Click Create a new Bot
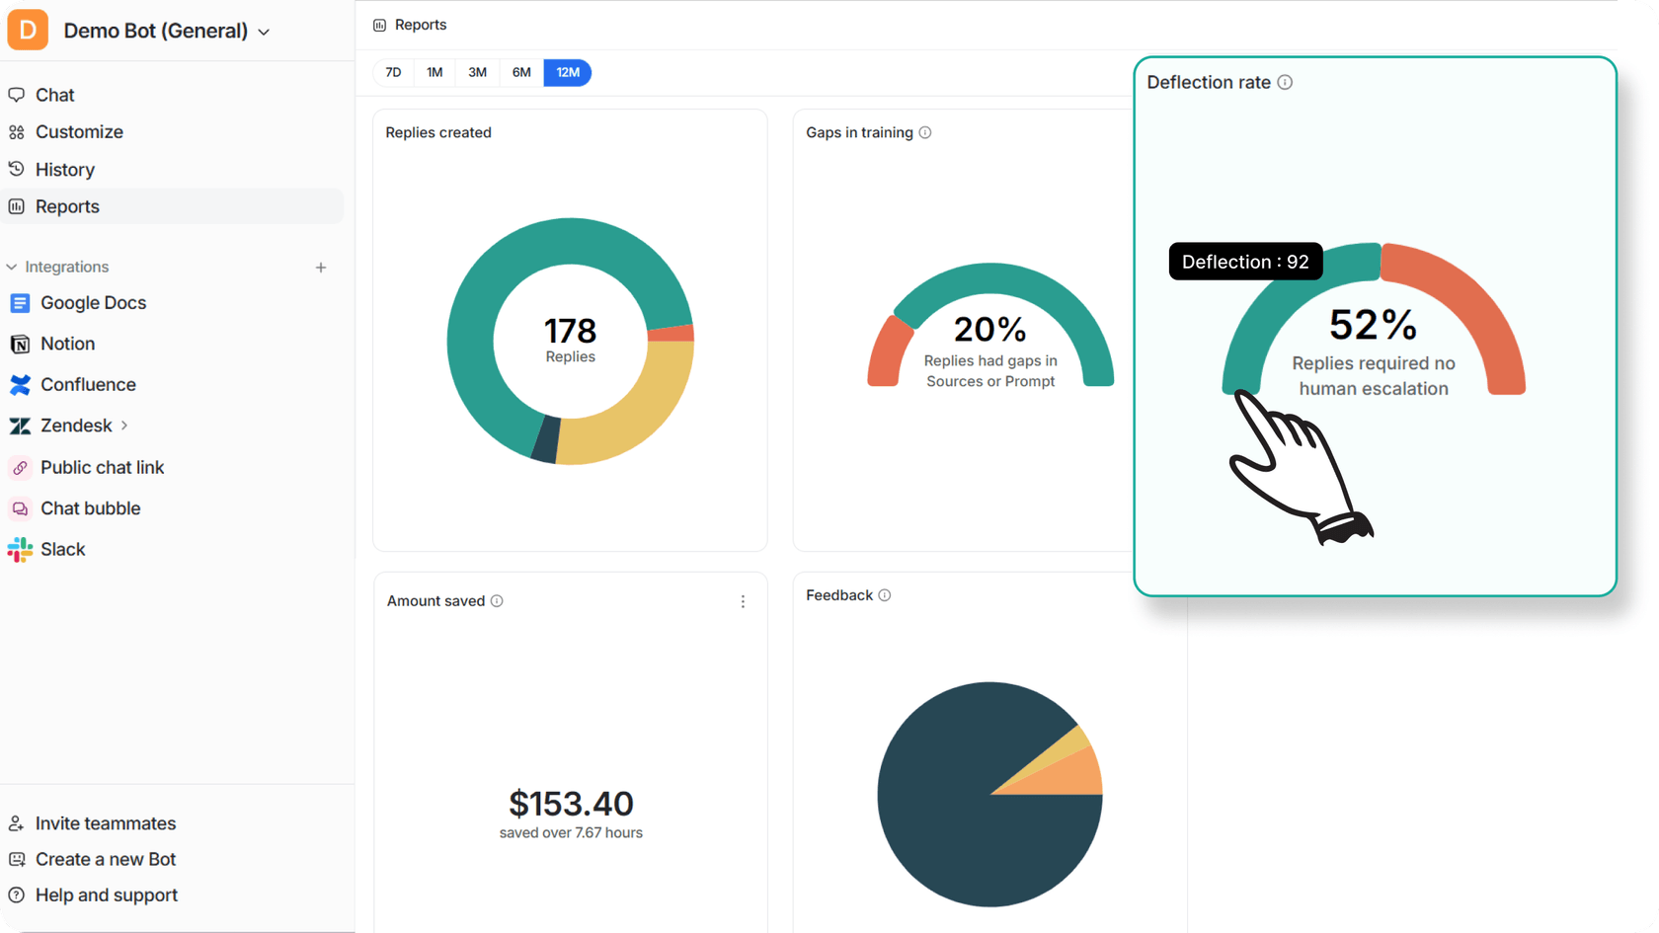Image resolution: width=1659 pixels, height=933 pixels. coord(105,859)
